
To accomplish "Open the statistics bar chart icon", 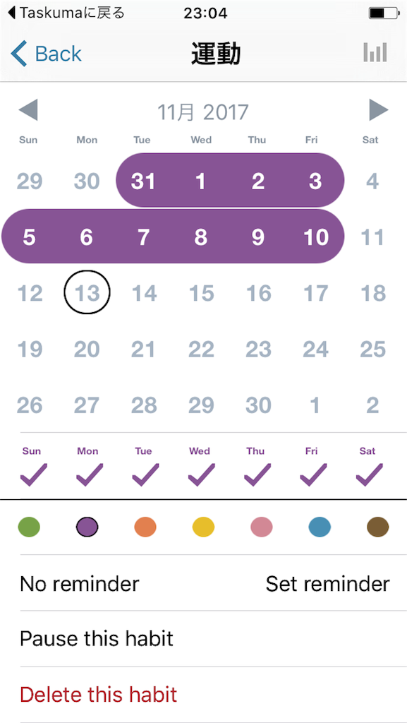I will tap(375, 53).
